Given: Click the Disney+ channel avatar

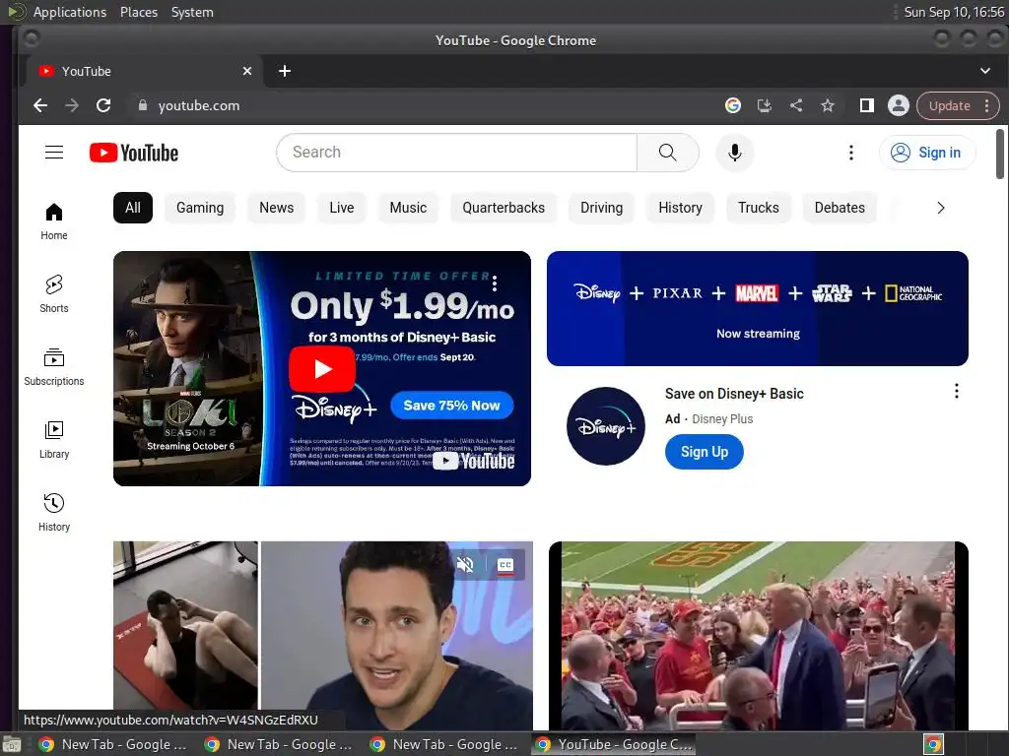Looking at the screenshot, I should [606, 426].
